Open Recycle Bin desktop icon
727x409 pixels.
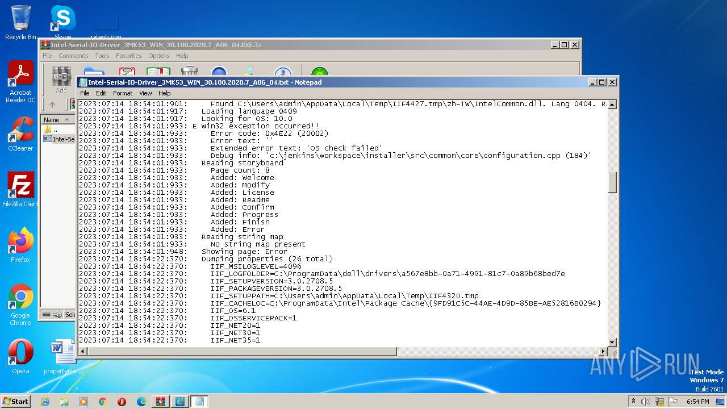pos(20,23)
